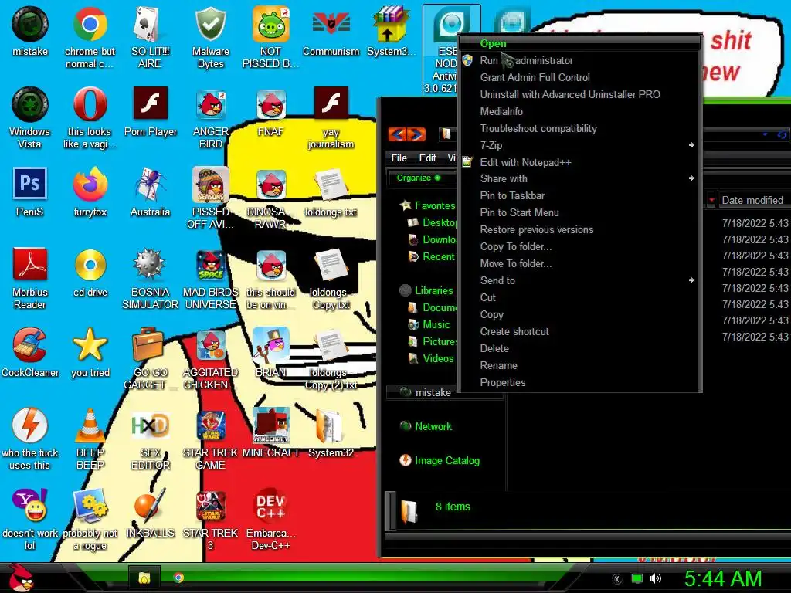Click the 5:44 AM taskbar clock
Image resolution: width=791 pixels, height=593 pixels.
pos(722,578)
